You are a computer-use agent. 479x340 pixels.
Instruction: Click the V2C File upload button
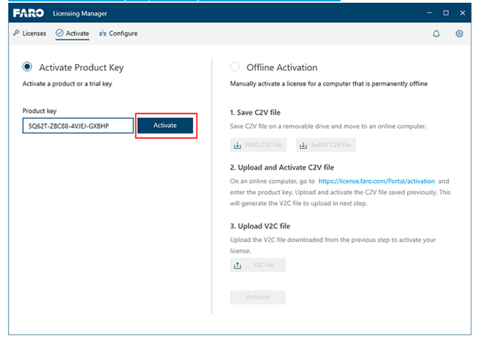pyautogui.click(x=258, y=265)
